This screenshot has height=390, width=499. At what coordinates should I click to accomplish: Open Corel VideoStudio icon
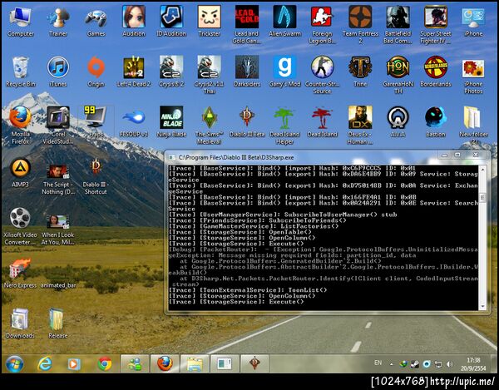(x=58, y=126)
